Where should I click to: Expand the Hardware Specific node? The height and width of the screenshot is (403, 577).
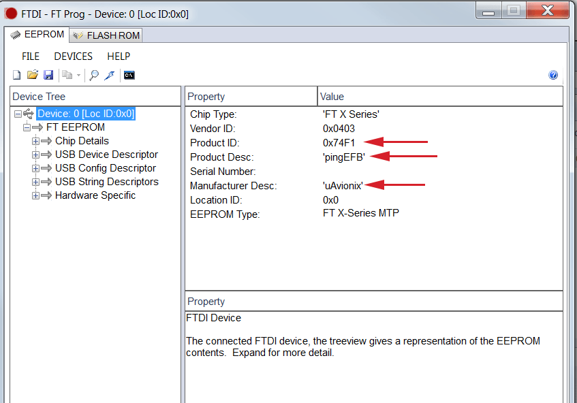click(35, 195)
